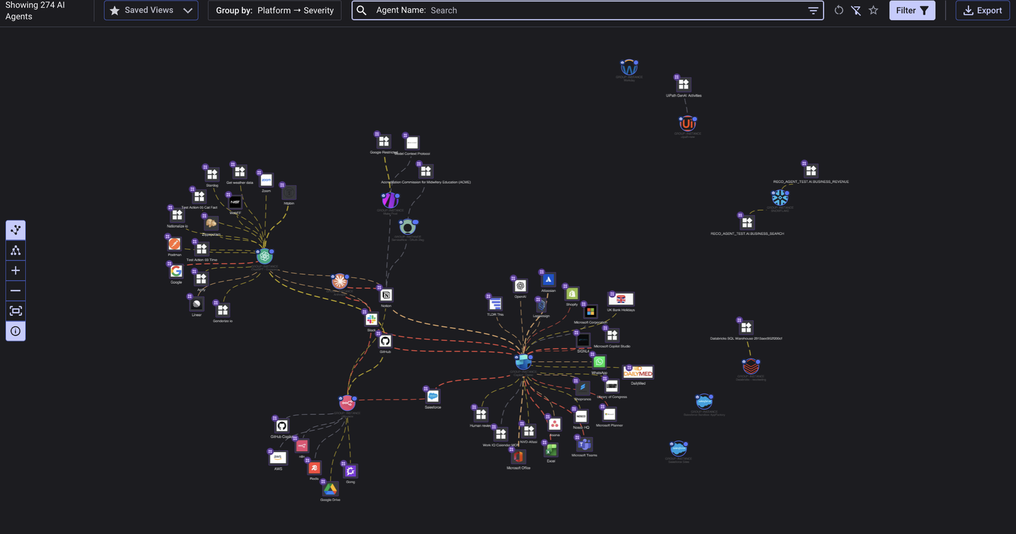Select the Databricks group instance node
The height and width of the screenshot is (534, 1016).
(x=751, y=366)
